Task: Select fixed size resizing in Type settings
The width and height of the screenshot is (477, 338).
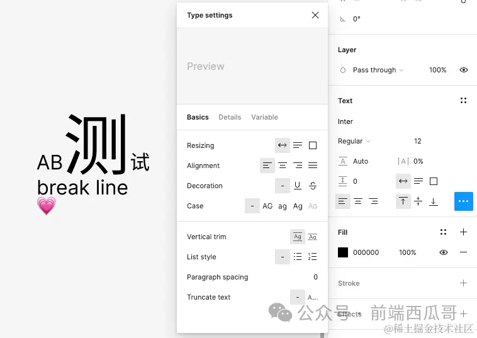Action: click(313, 145)
